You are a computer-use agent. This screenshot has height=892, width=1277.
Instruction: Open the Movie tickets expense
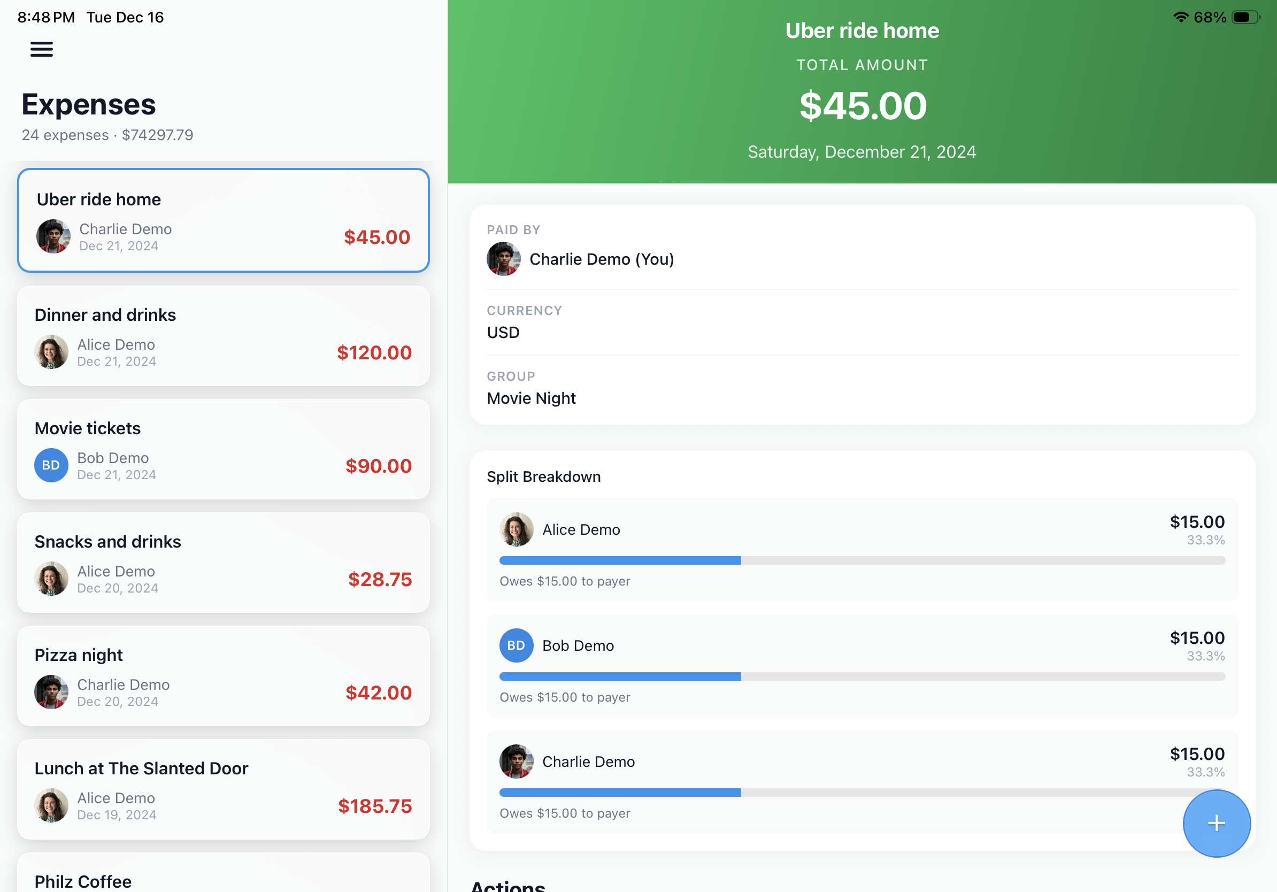tap(222, 449)
